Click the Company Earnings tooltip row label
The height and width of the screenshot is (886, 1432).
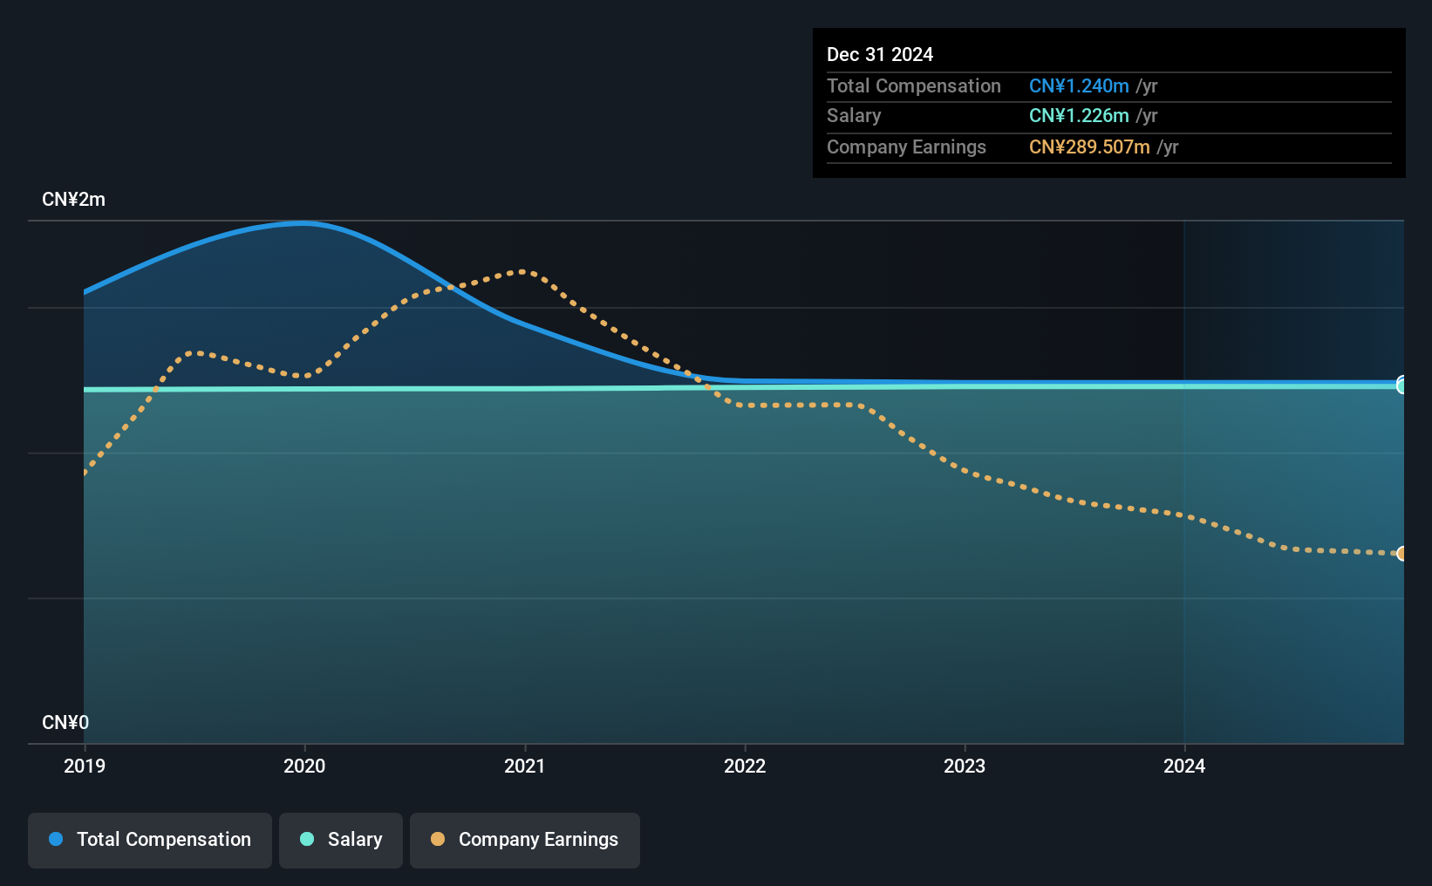[x=906, y=147]
